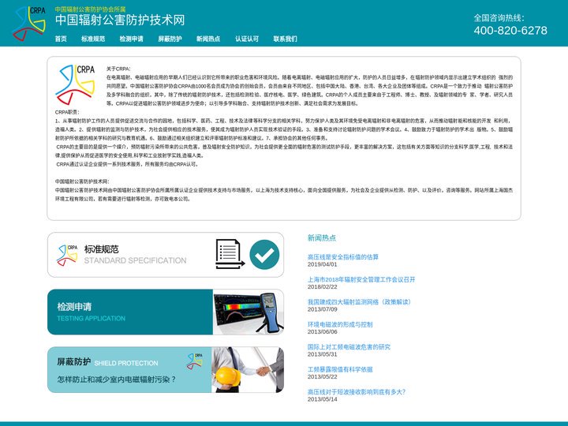This screenshot has width=568, height=426.
Task: Open 新闻热点 from the top menu
Action: (x=208, y=39)
